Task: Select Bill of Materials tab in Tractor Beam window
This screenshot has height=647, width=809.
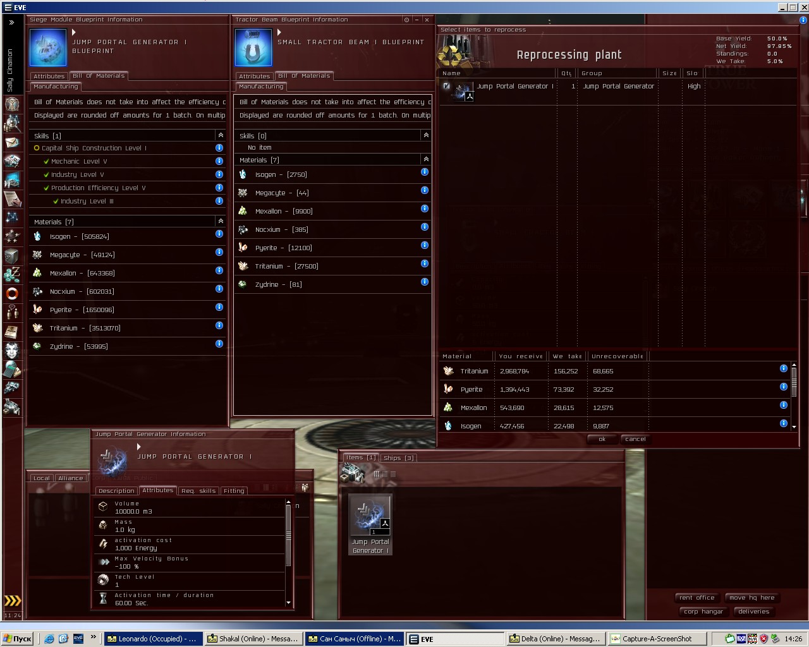Action: (x=304, y=76)
